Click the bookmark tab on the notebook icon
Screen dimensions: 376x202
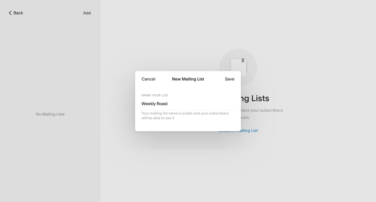(x=243, y=60)
